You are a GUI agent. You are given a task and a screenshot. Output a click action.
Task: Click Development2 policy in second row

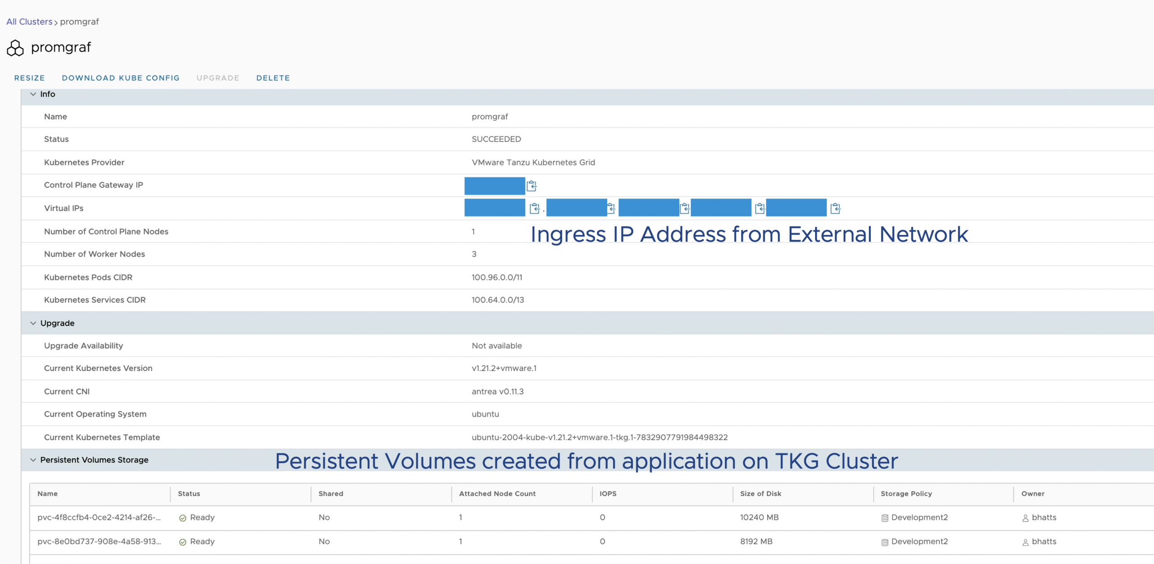tap(919, 541)
